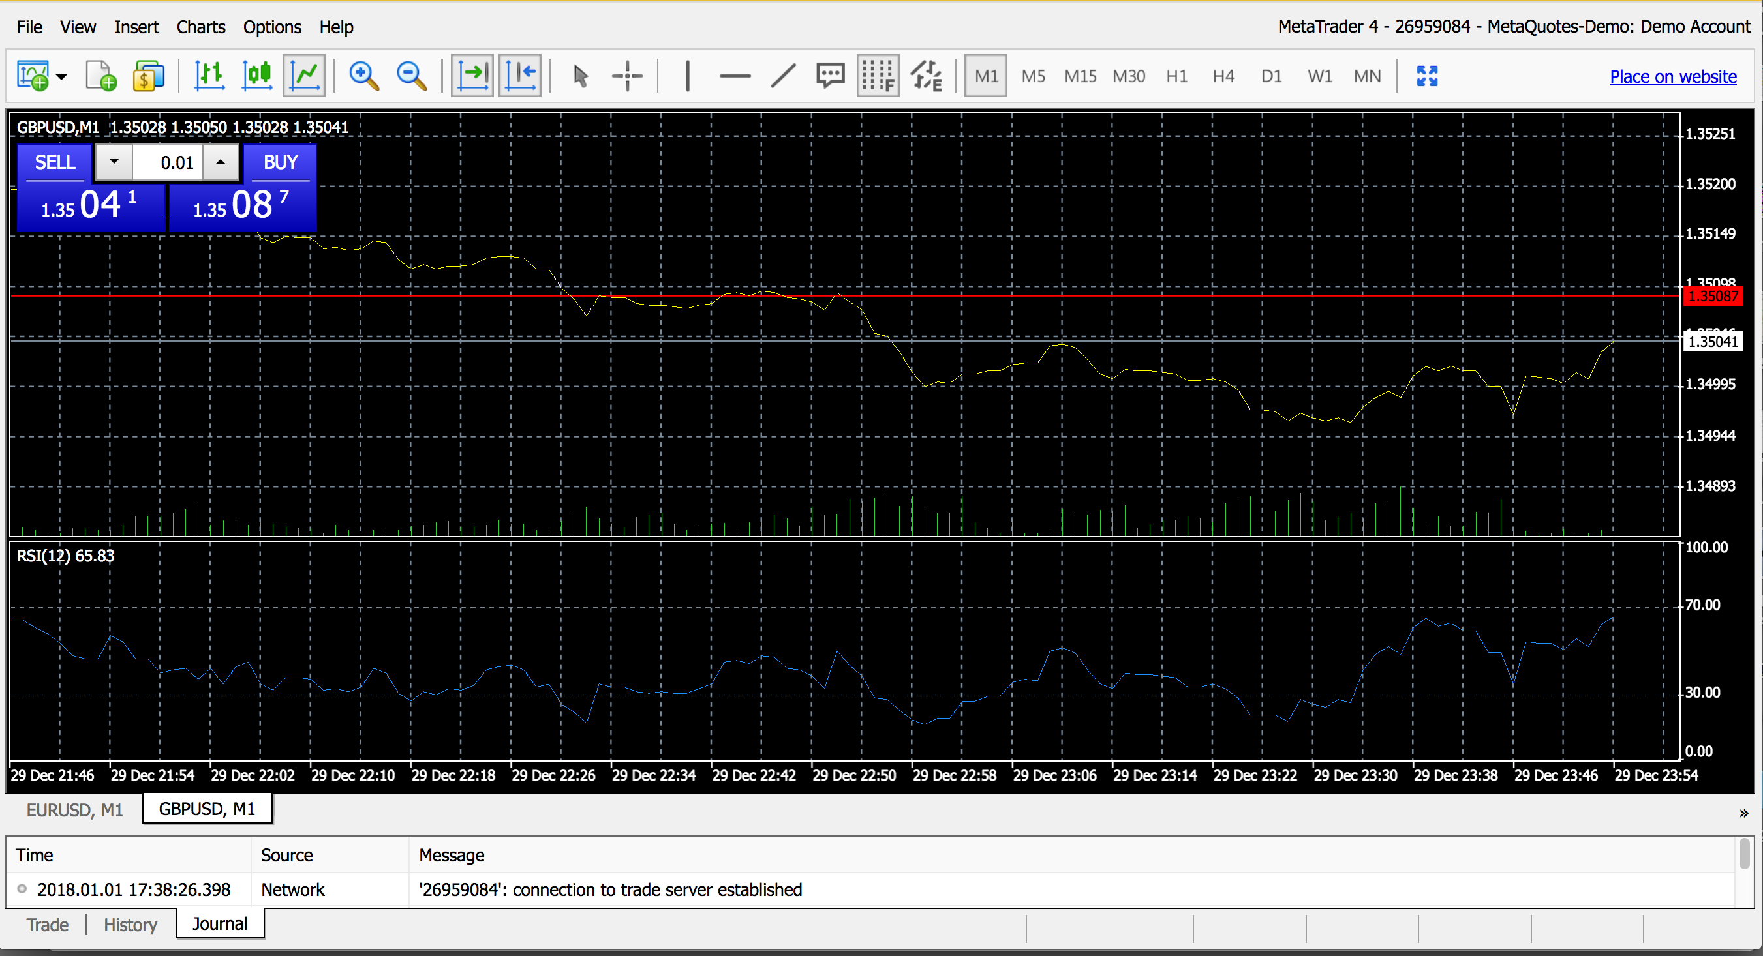The height and width of the screenshot is (956, 1763).
Task: Toggle chart auto-scroll to end
Action: click(472, 75)
